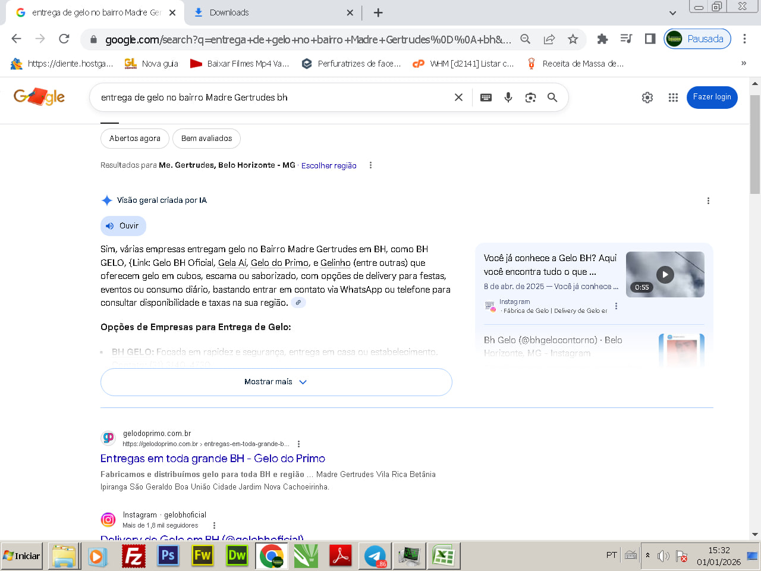Open the on-screen keyboard input tool
Image resolution: width=761 pixels, height=571 pixels.
point(486,98)
